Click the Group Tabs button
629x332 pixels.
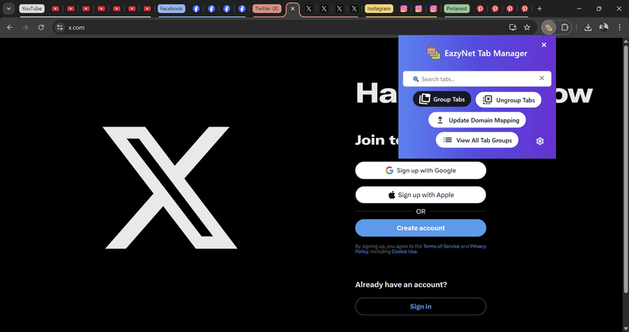coord(442,99)
